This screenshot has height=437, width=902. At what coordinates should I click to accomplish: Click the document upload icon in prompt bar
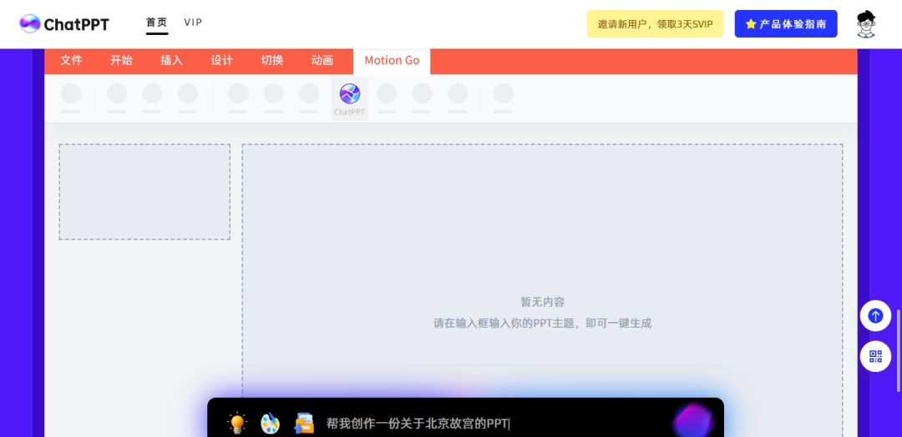pos(304,423)
